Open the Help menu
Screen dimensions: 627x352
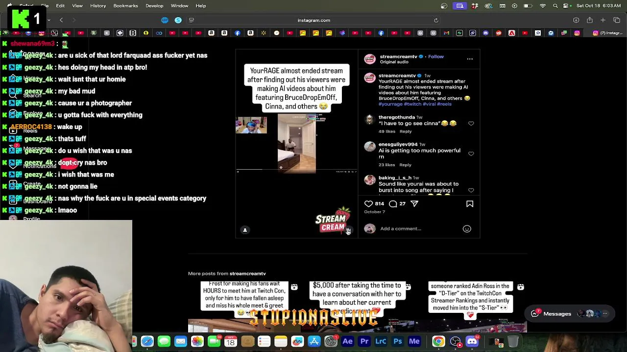(201, 6)
